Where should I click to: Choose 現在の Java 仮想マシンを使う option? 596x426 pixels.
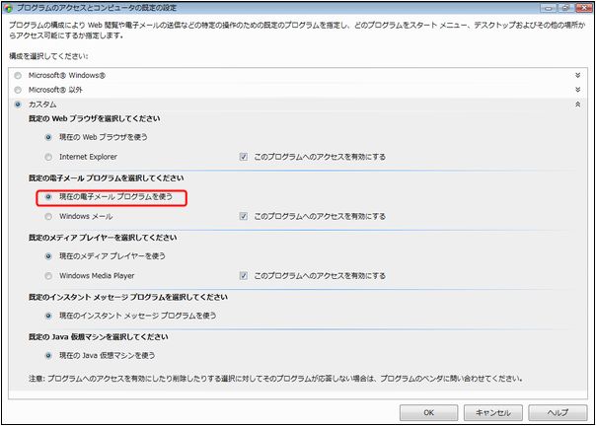48,356
